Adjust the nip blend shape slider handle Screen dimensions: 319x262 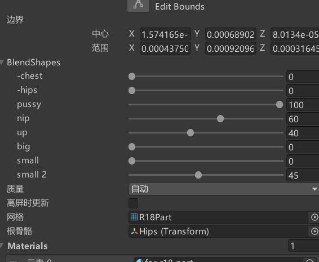pos(220,118)
